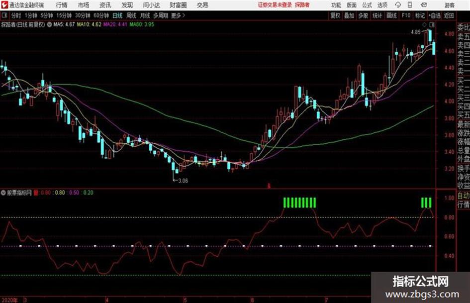Click the 3.06 low price label
The width and height of the screenshot is (470, 303).
click(x=183, y=181)
